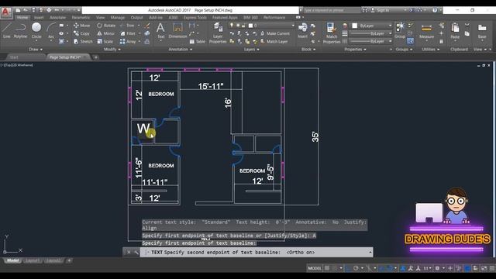
Task: Click the keyword search input field
Action: tap(332, 10)
